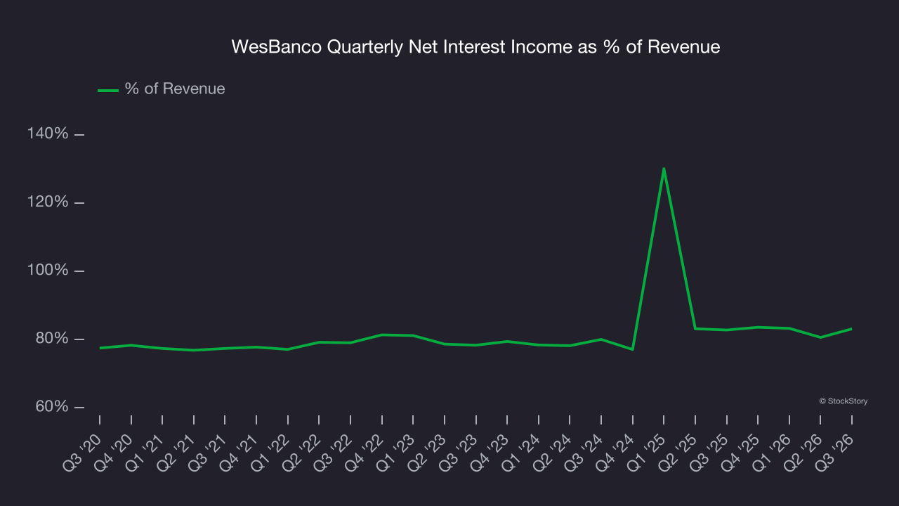Click the chart title about WesBanco Net Interest Income
The width and height of the screenshot is (899, 506).
(476, 47)
